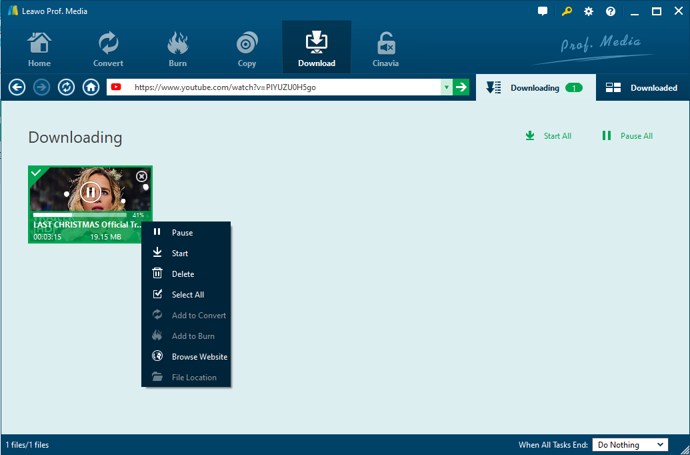Screen dimensions: 690x455
Task: Click the 00:03:15 duration text
Action: click(x=47, y=237)
